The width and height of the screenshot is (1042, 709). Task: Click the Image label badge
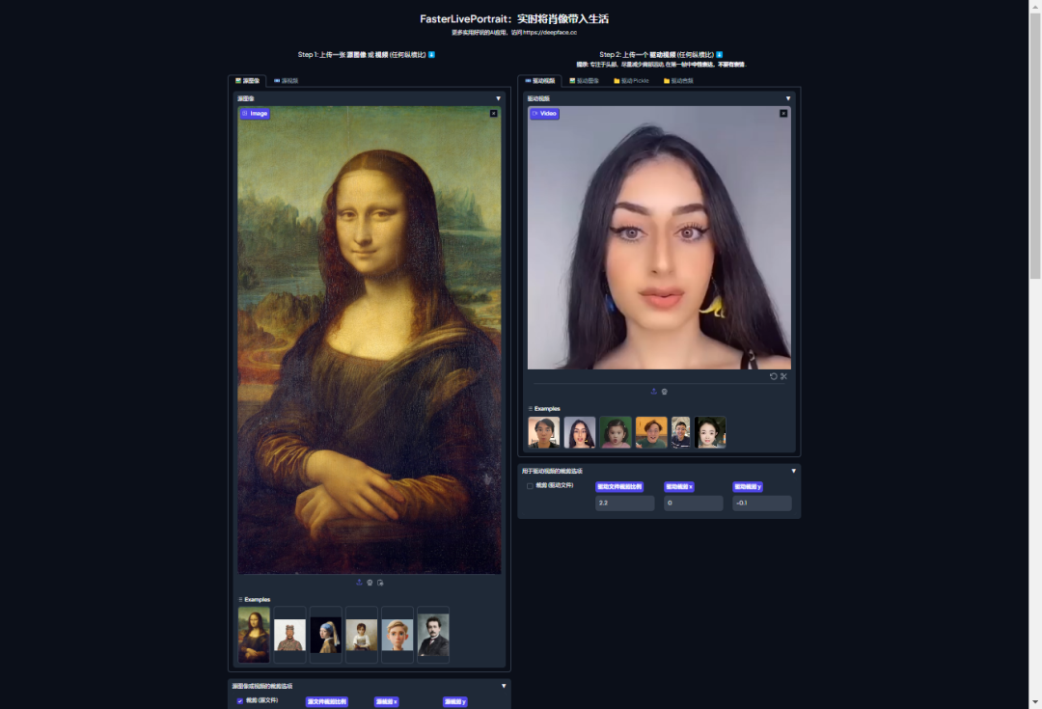pos(255,114)
